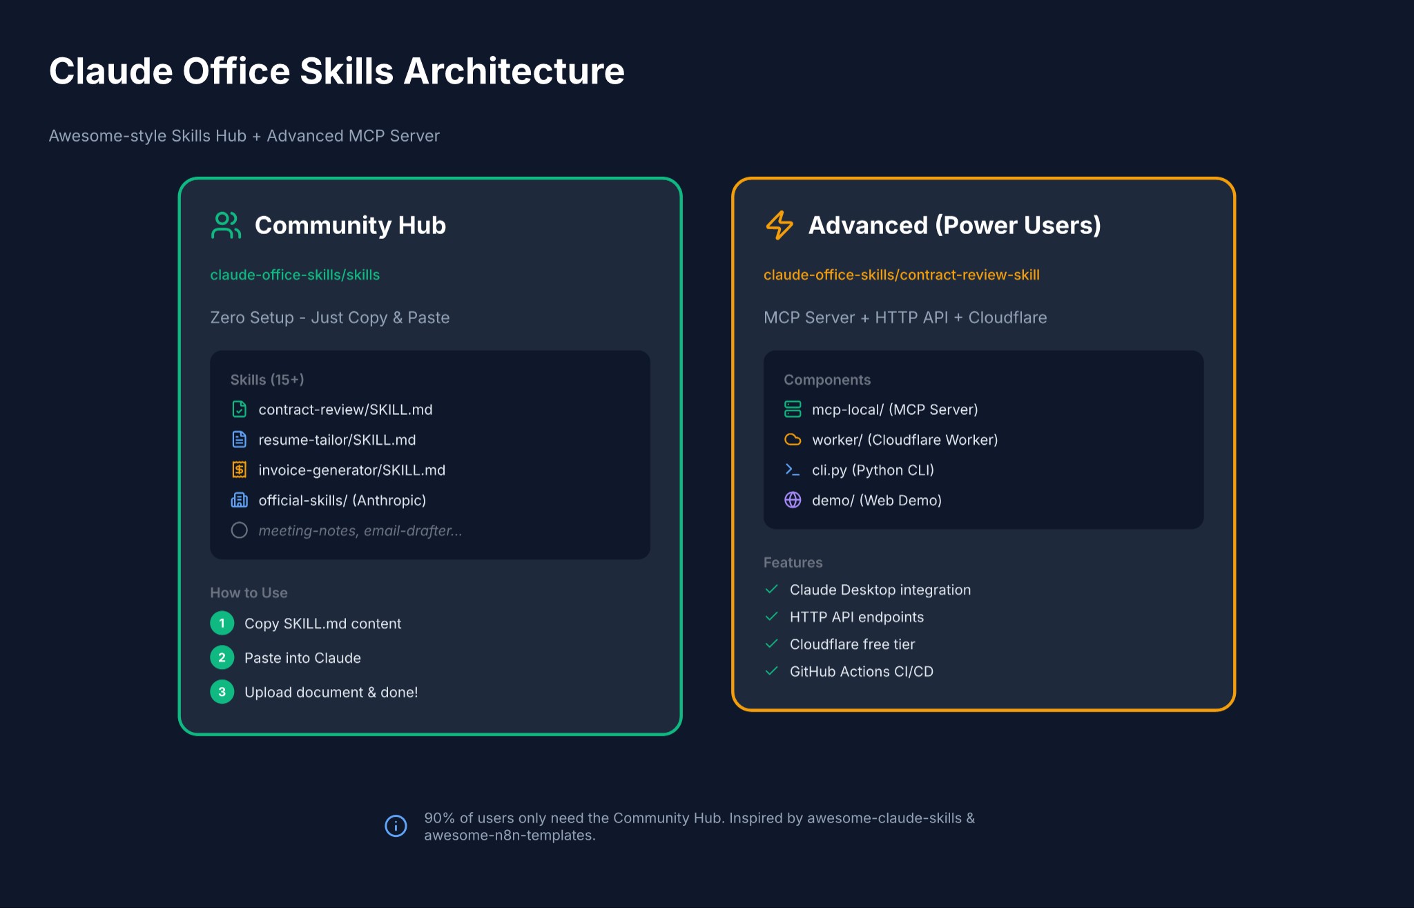Click Claude Desktop integration feature text

coord(880,590)
